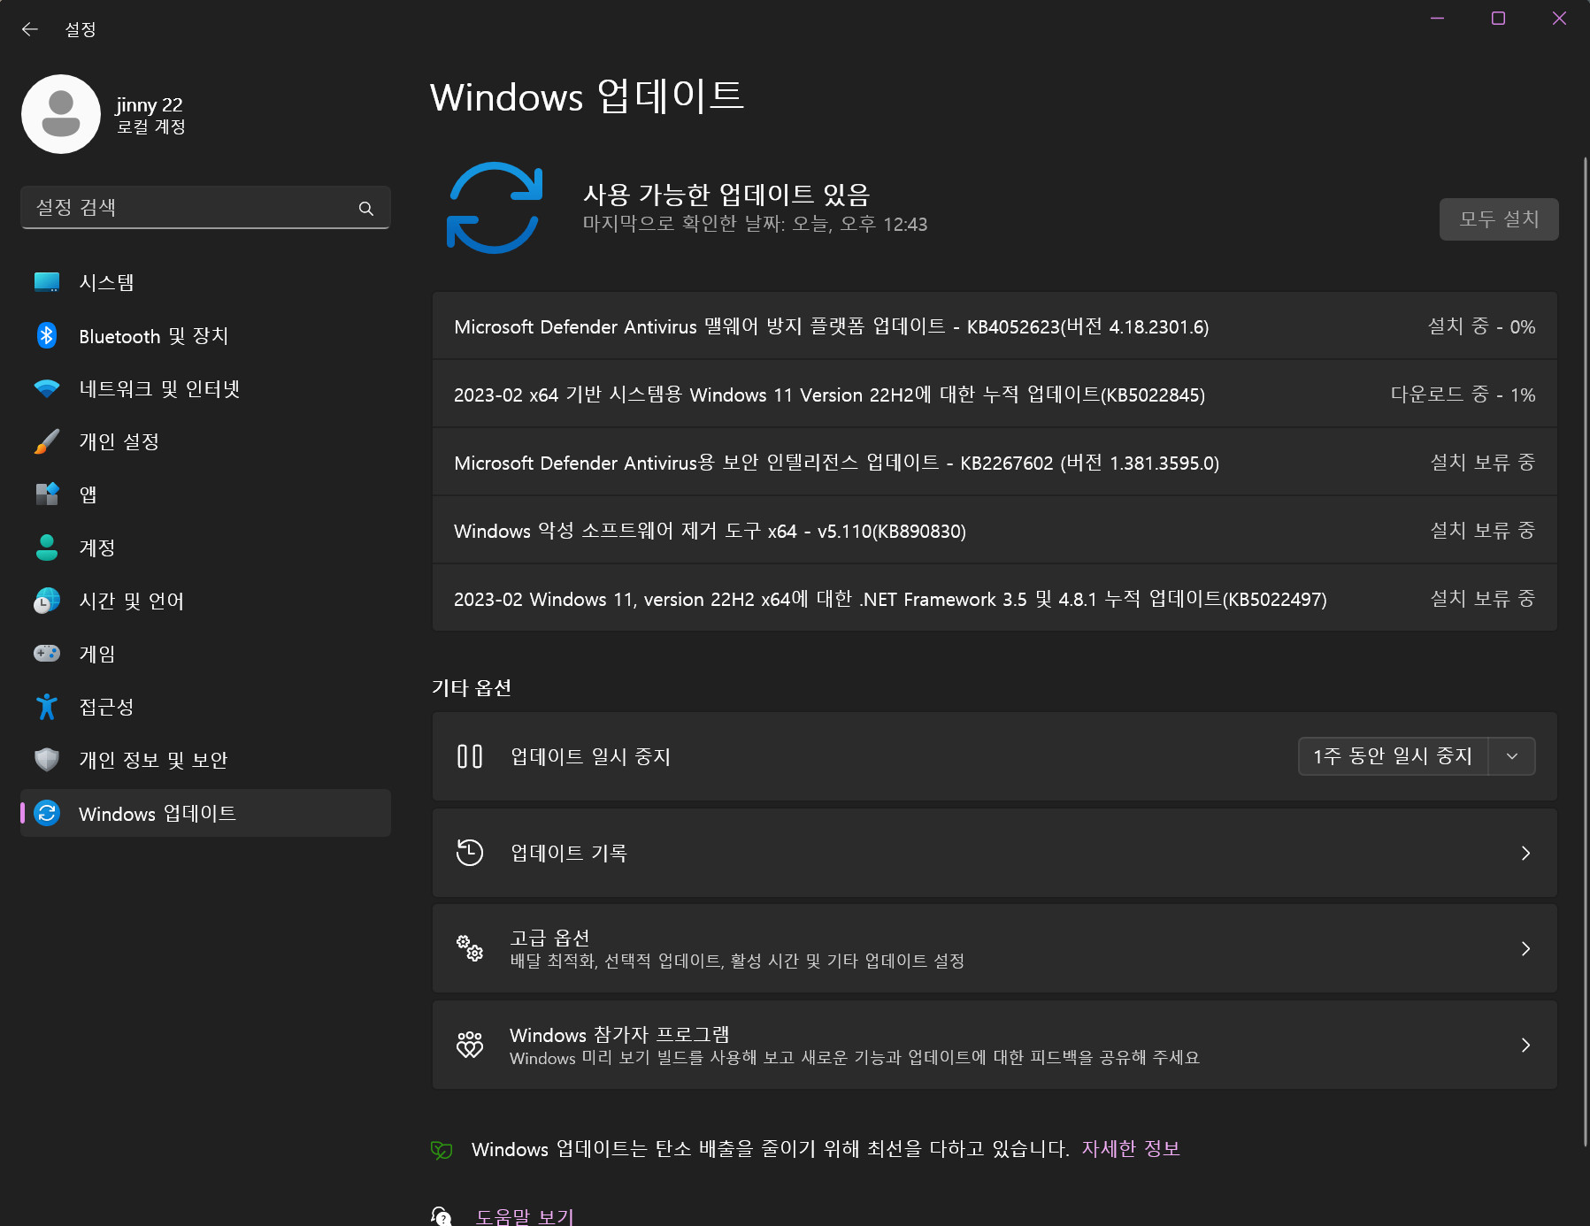Viewport: 1590px width, 1226px height.
Task: Click the gears icon beside 고급 옵션
Action: click(470, 948)
